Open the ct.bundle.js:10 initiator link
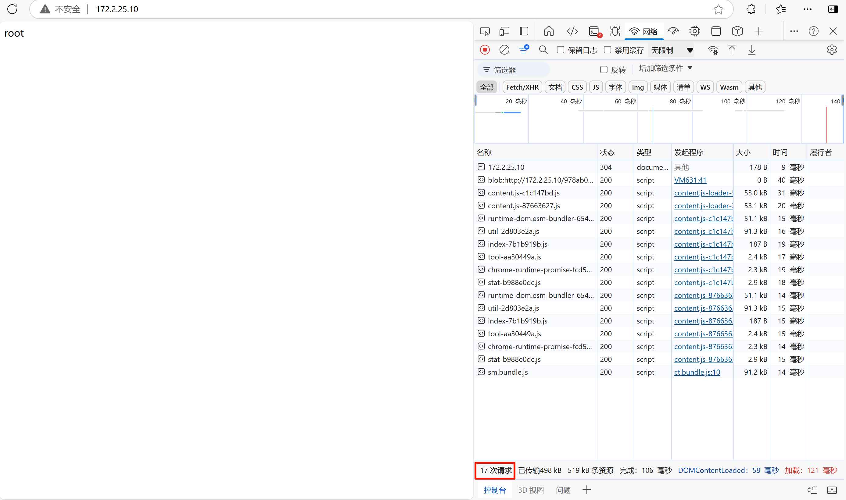 [x=697, y=372]
